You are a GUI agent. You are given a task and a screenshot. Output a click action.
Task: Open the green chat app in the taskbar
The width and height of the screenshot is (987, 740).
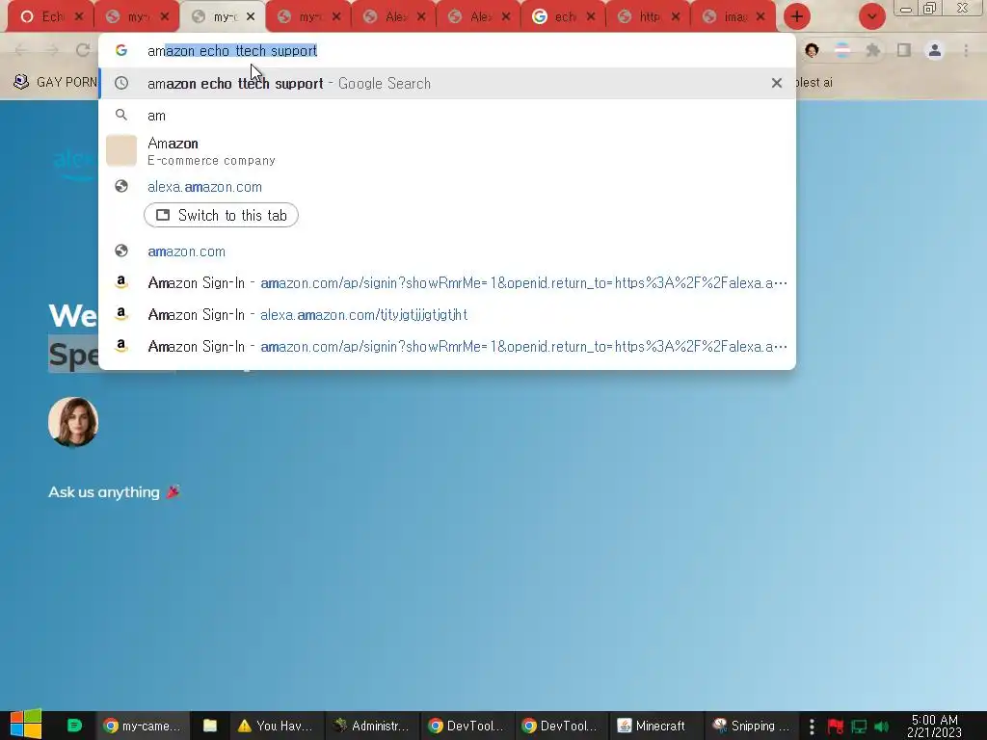click(x=74, y=726)
